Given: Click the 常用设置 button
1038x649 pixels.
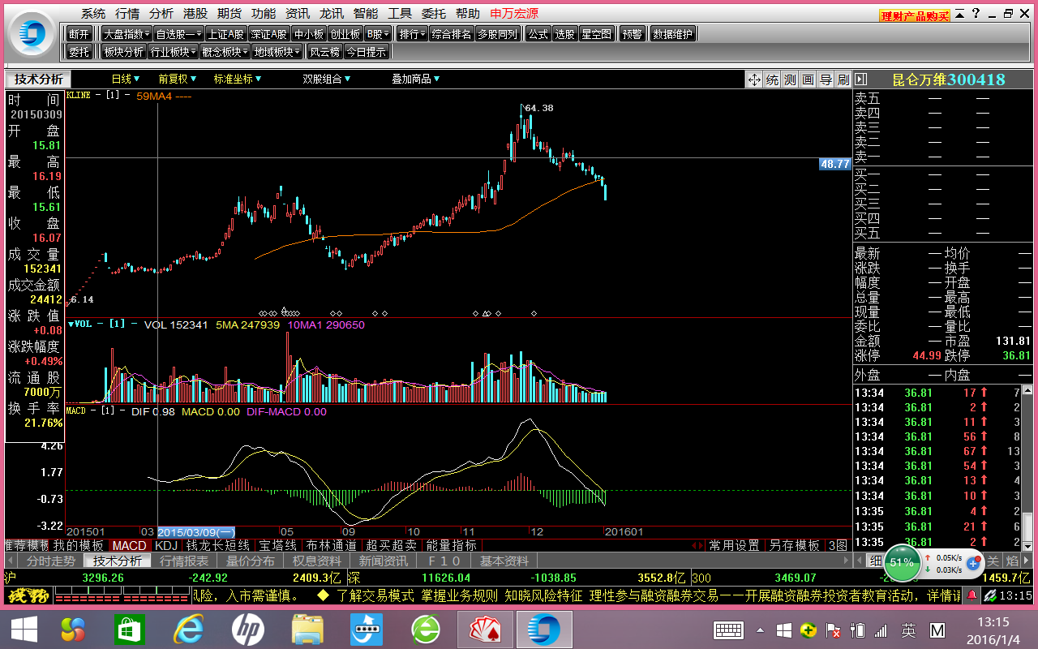Looking at the screenshot, I should [734, 545].
